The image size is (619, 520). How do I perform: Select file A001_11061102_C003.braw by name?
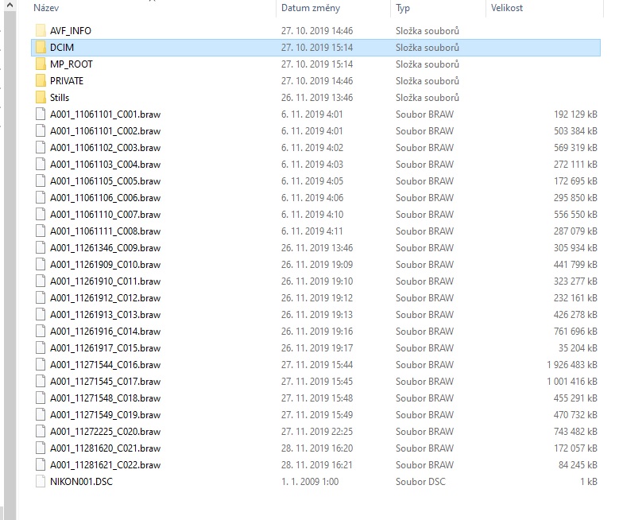(x=105, y=148)
